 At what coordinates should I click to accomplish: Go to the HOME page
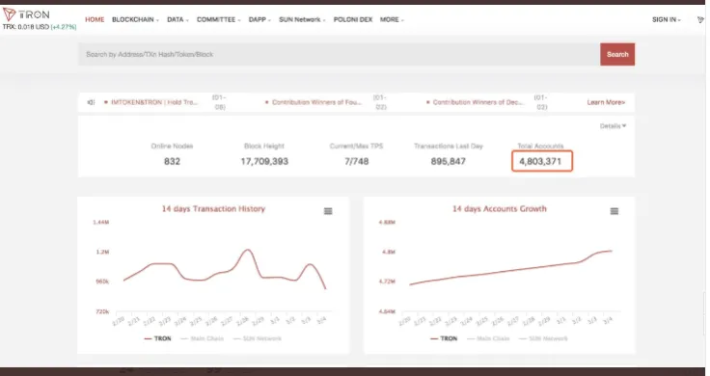(x=95, y=19)
